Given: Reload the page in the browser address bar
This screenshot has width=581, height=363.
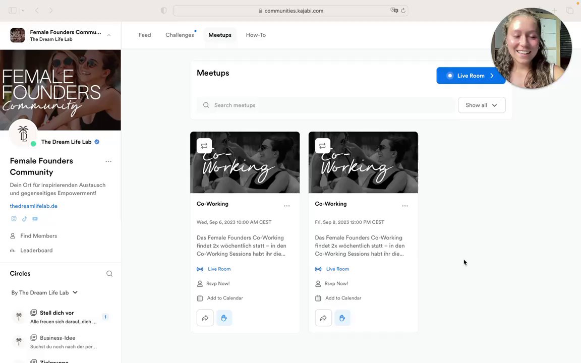Looking at the screenshot, I should [x=403, y=11].
